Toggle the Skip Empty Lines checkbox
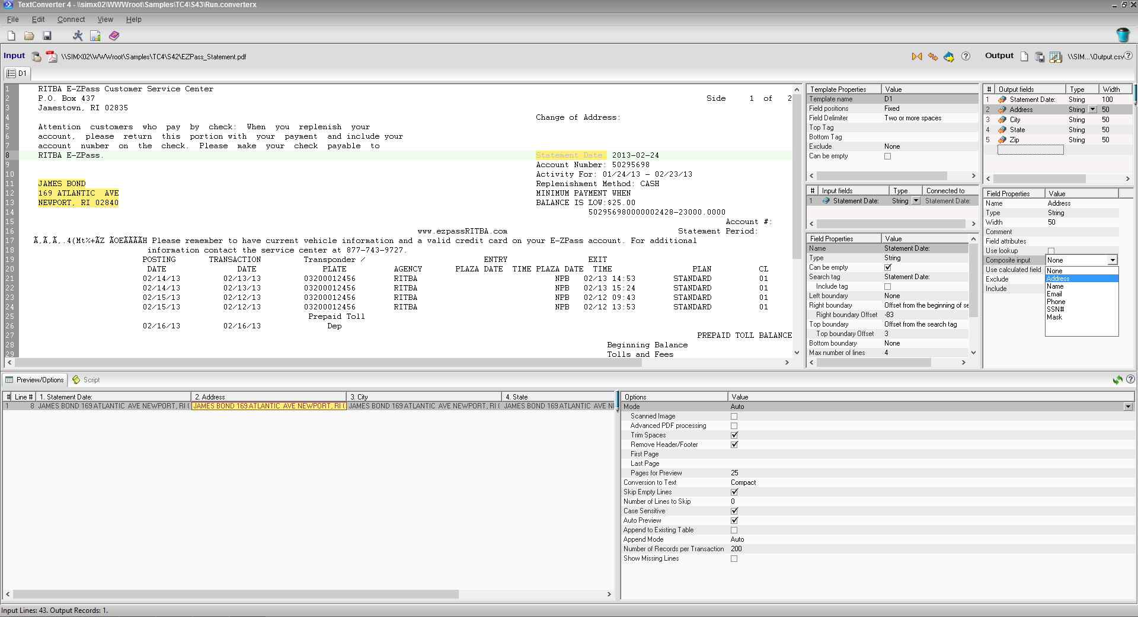1138x617 pixels. [734, 492]
